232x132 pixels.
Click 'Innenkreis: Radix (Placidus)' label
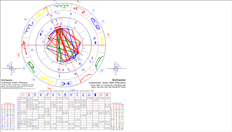[x=14, y=83]
